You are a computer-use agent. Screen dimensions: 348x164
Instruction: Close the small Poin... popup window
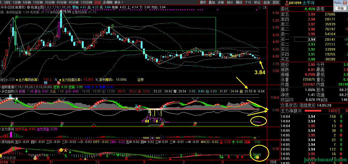point(346,2)
